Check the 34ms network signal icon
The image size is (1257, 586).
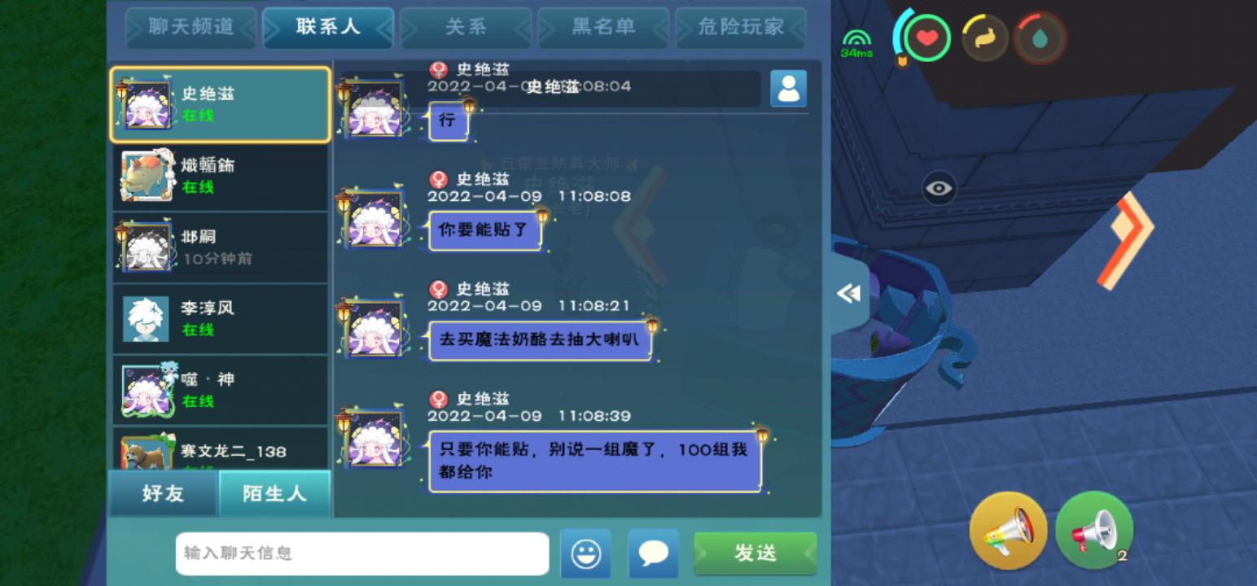pyautogui.click(x=856, y=44)
